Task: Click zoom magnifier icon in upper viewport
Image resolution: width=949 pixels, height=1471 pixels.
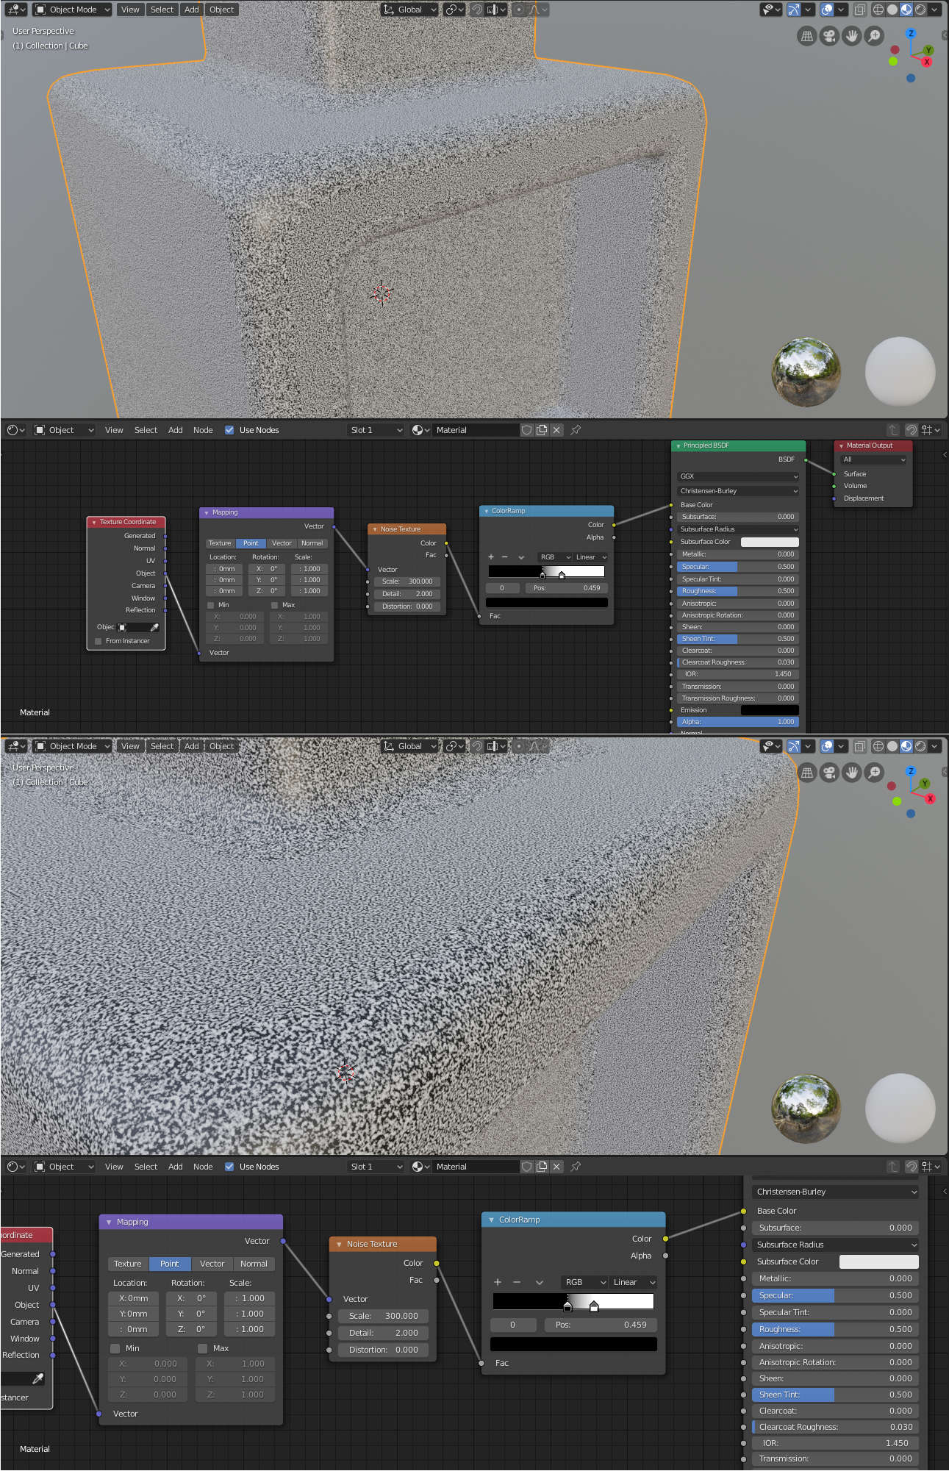Action: [x=874, y=35]
